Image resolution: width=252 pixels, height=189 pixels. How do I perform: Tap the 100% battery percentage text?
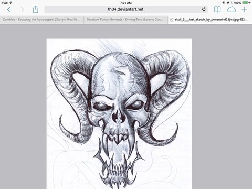point(237,3)
